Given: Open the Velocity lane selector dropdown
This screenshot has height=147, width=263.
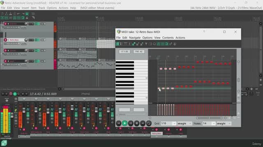Looking at the screenshot, I should click(x=132, y=114).
